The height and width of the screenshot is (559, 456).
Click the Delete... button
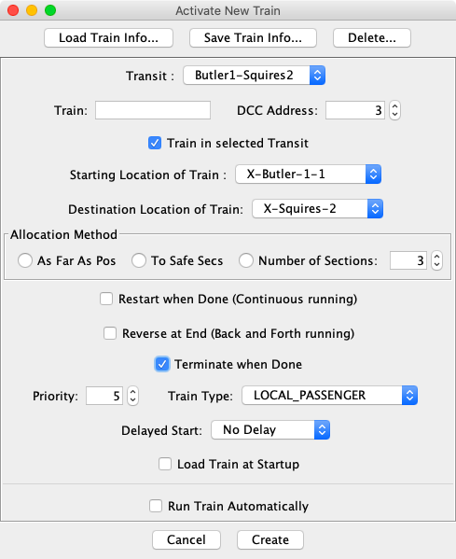[372, 37]
